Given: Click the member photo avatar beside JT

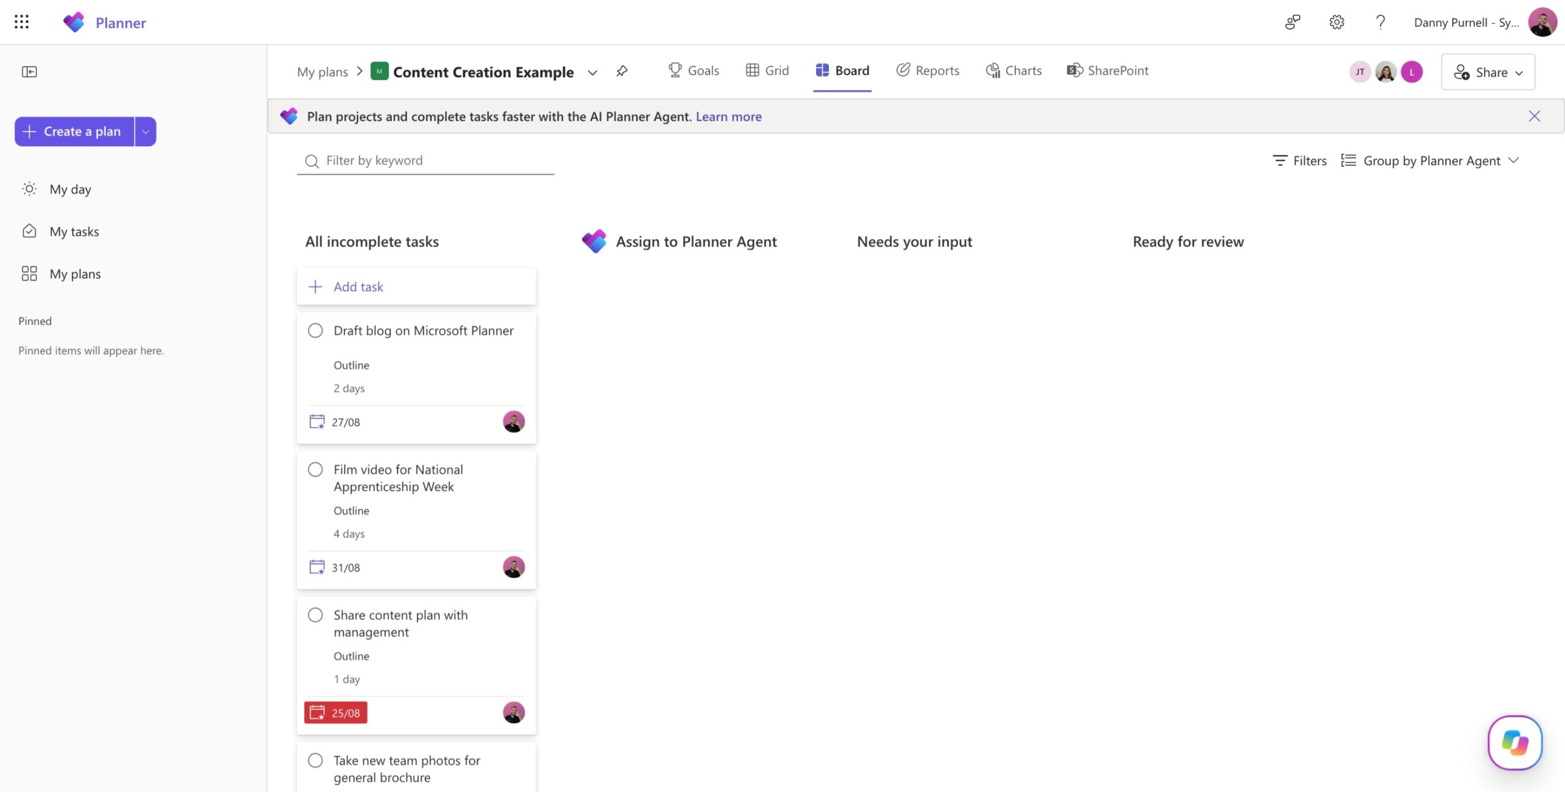Looking at the screenshot, I should [1386, 72].
